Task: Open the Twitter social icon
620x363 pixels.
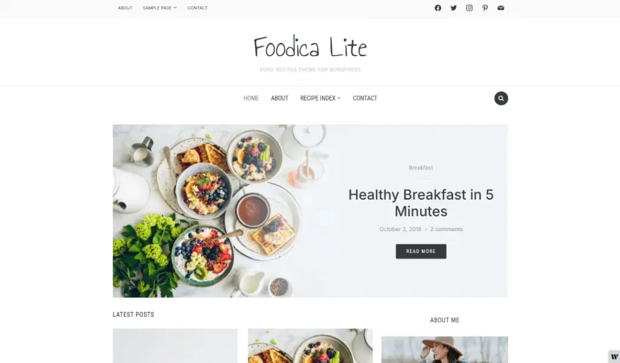Action: (x=453, y=8)
